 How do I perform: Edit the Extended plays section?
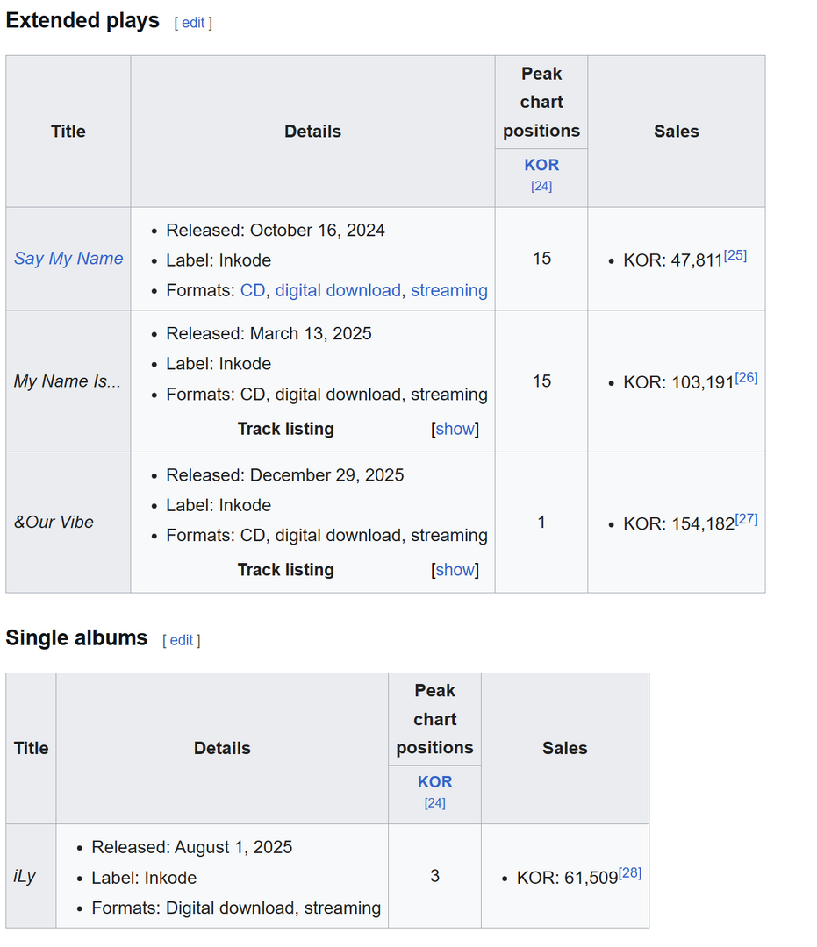193,23
